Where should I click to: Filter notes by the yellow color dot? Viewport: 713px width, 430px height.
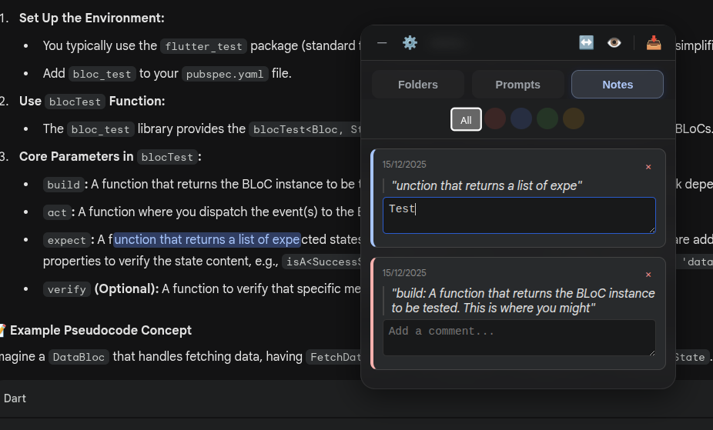click(574, 119)
